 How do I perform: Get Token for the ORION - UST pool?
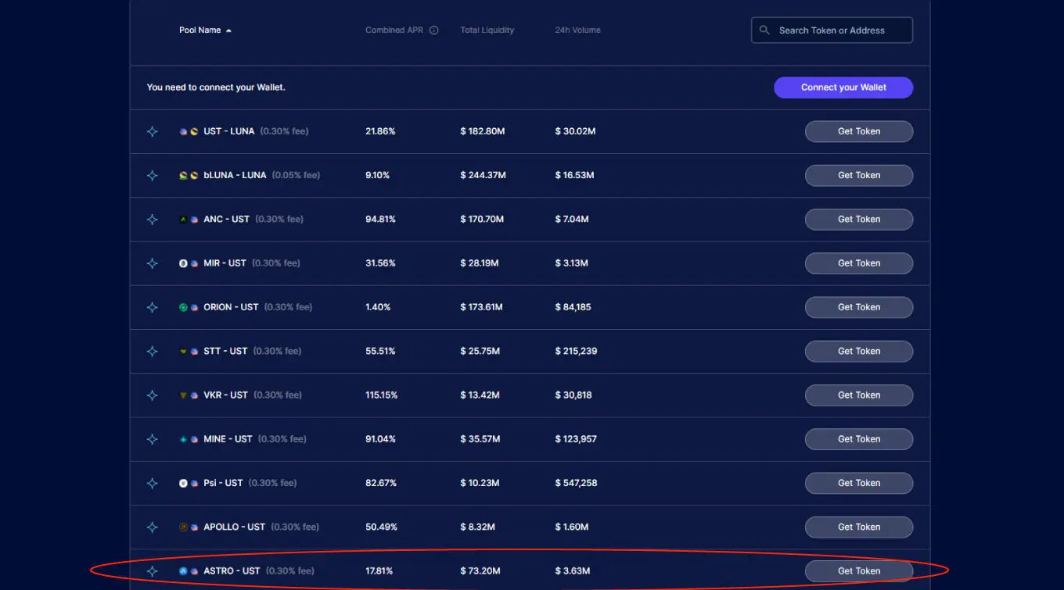[859, 307]
